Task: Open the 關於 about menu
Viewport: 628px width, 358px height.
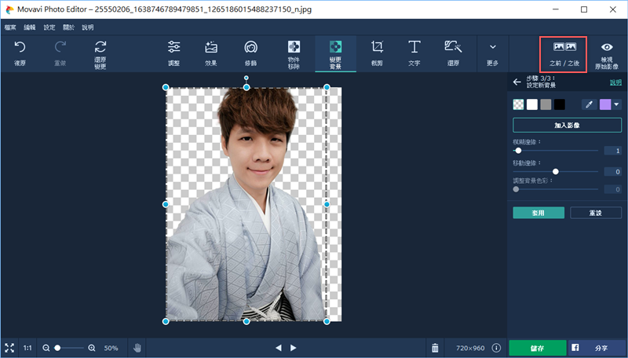Action: (x=68, y=27)
